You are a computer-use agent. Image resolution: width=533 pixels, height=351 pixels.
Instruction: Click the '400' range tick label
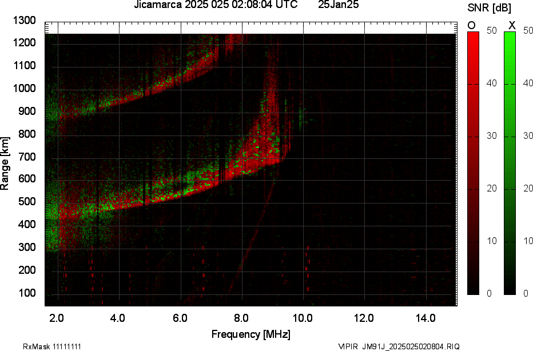pyautogui.click(x=27, y=224)
